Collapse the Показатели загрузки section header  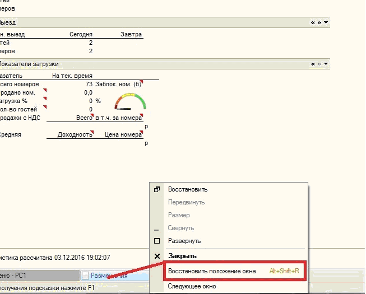tap(165, 64)
